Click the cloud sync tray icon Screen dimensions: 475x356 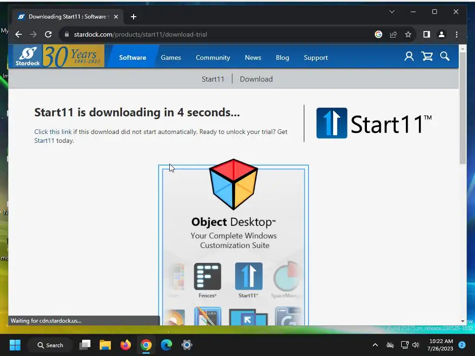point(390,345)
